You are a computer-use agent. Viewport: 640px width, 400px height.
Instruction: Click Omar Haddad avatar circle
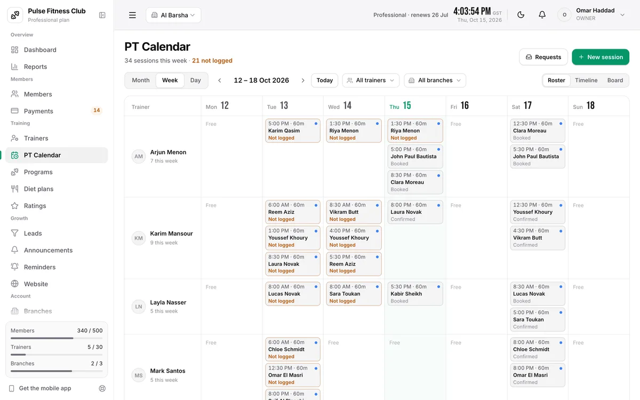[x=564, y=15]
